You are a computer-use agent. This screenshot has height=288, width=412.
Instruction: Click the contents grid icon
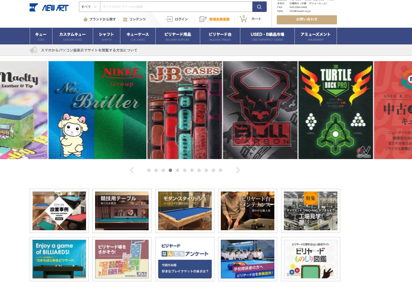pos(125,20)
